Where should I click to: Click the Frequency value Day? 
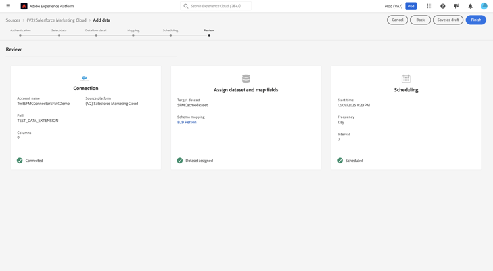(340, 122)
